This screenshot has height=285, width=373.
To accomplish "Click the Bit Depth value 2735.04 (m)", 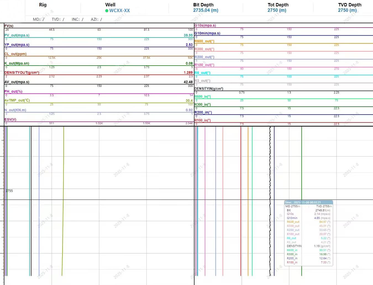I will 206,10.
